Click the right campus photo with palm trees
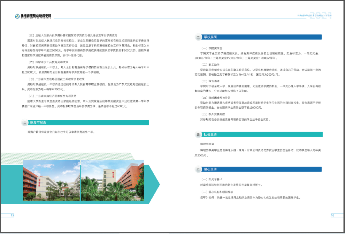Viewport: 345px width, 234px height. 112,180
